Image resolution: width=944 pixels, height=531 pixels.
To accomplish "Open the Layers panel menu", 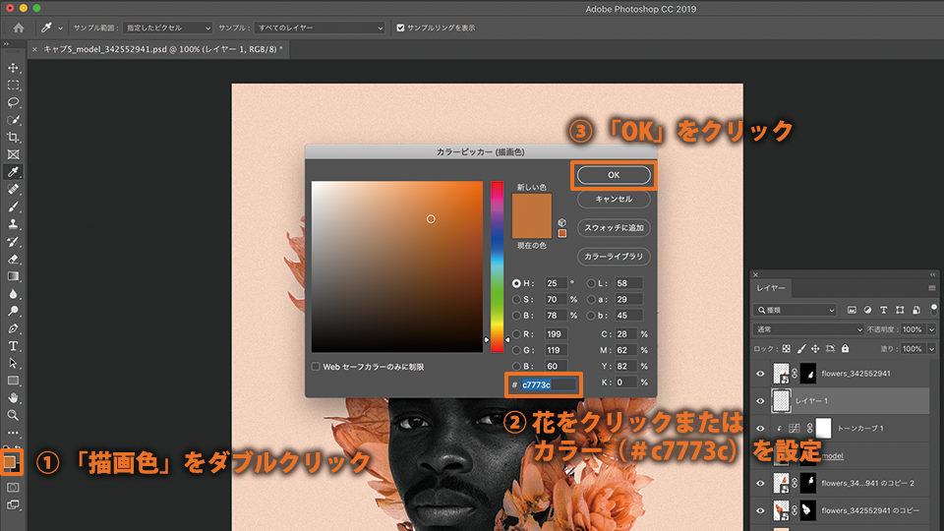I will click(x=932, y=288).
